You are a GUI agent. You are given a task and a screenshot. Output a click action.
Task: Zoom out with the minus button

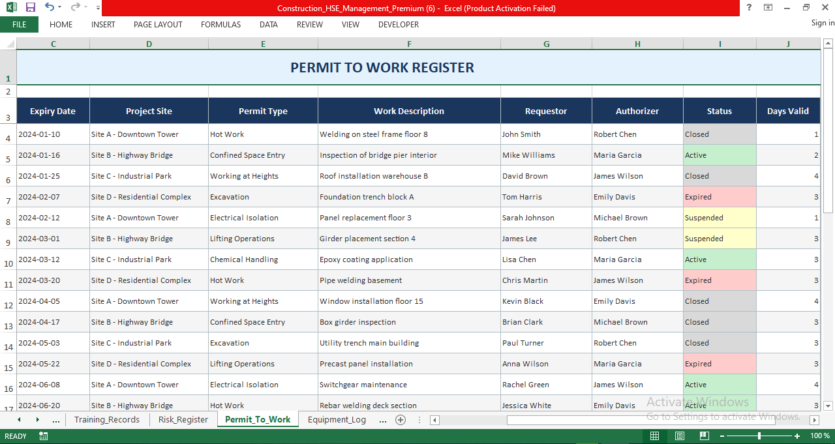click(721, 436)
